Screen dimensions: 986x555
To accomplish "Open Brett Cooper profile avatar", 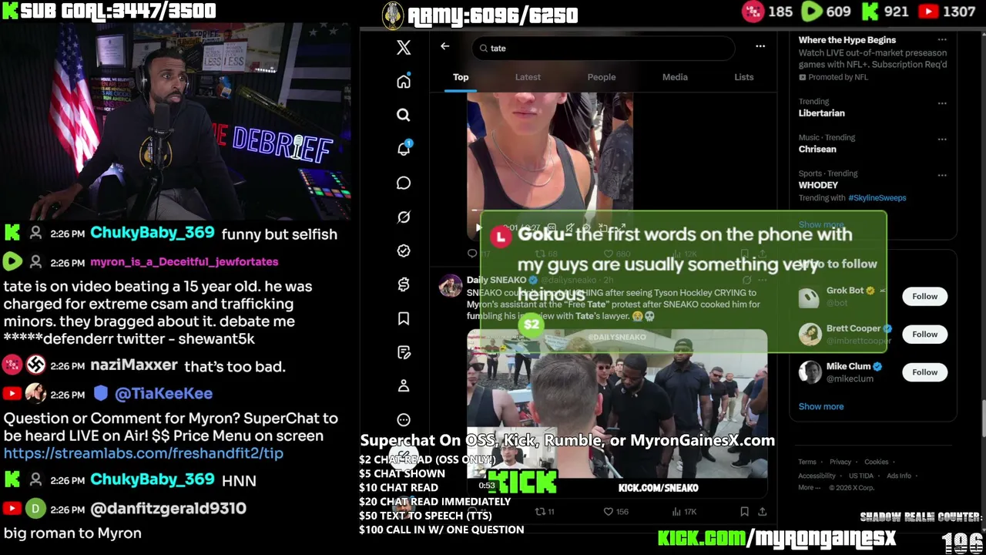I will pos(810,334).
